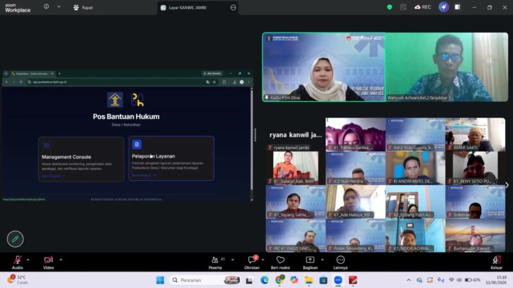
Task: Click the Posbankum browser tab
Action: point(33,74)
